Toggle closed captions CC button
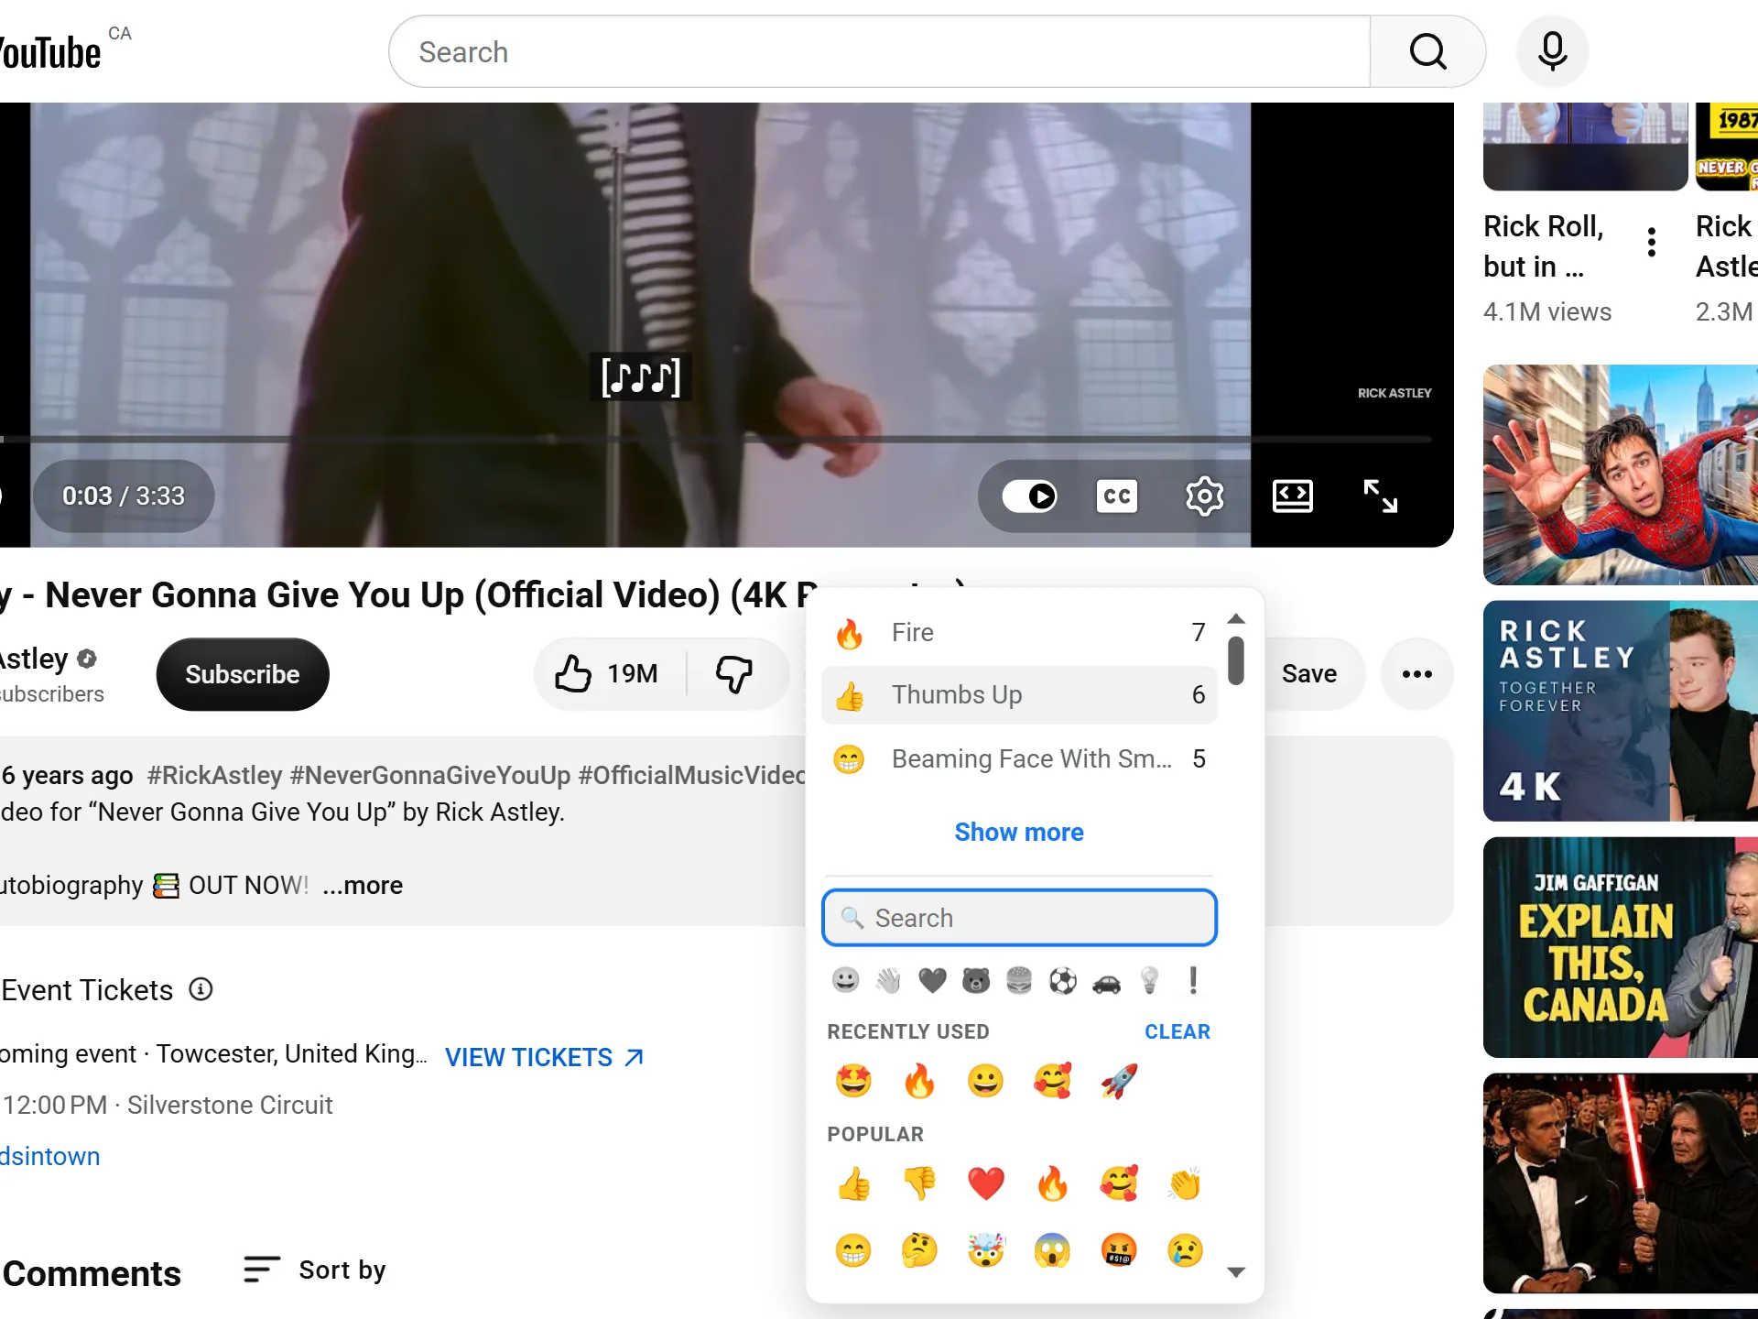The height and width of the screenshot is (1319, 1758). click(x=1117, y=496)
